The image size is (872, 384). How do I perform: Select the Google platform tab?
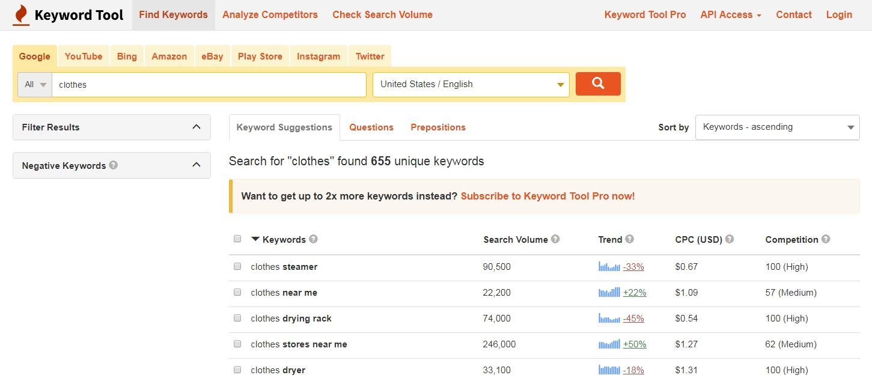click(x=35, y=56)
